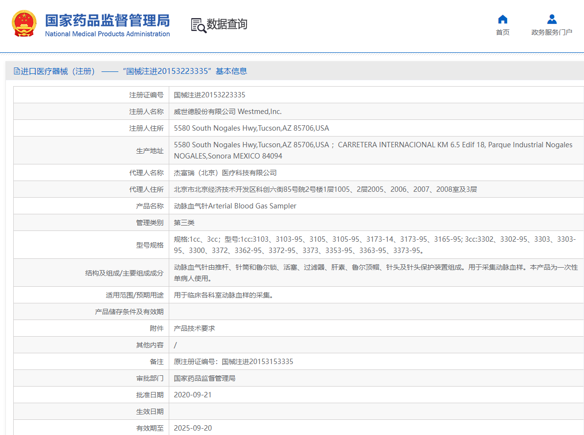Select 威世德股份有限公司 Westmed,Inc. text
Viewport: 584px width, 435px height.
click(227, 112)
